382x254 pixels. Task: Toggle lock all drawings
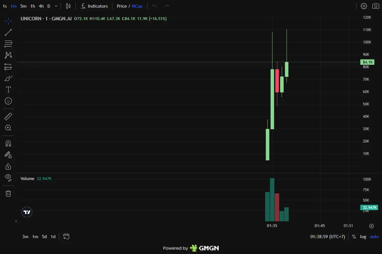[8, 166]
